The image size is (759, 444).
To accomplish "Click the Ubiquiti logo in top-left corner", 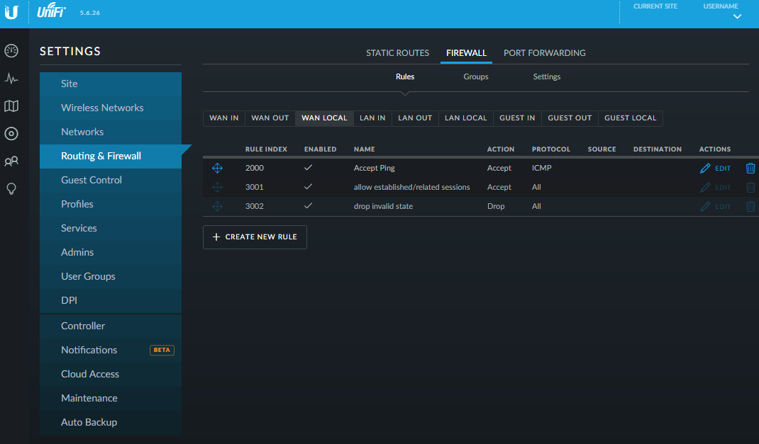I will click(x=12, y=13).
